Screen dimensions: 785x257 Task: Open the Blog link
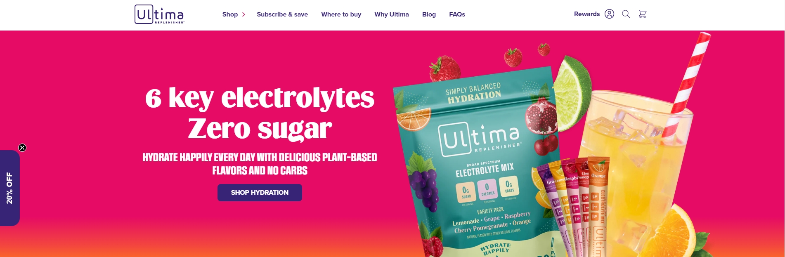click(429, 14)
